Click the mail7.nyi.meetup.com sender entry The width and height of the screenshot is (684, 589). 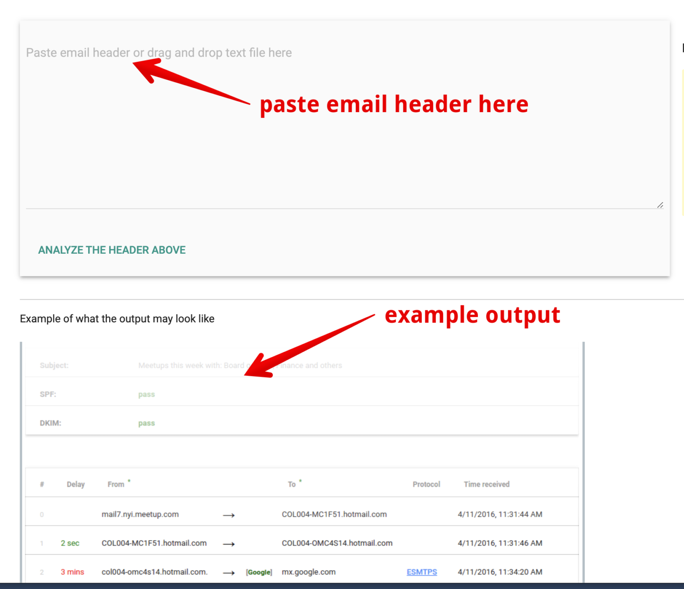141,514
